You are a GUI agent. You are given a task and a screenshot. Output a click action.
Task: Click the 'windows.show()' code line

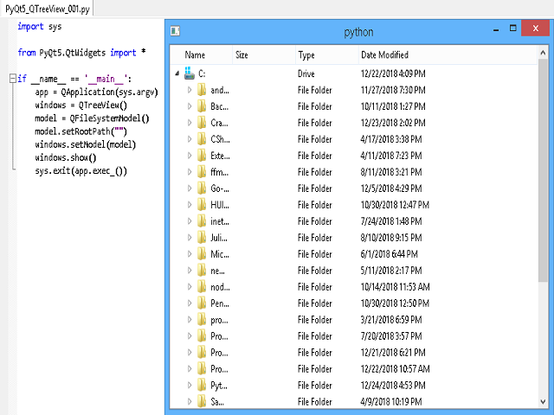click(66, 157)
